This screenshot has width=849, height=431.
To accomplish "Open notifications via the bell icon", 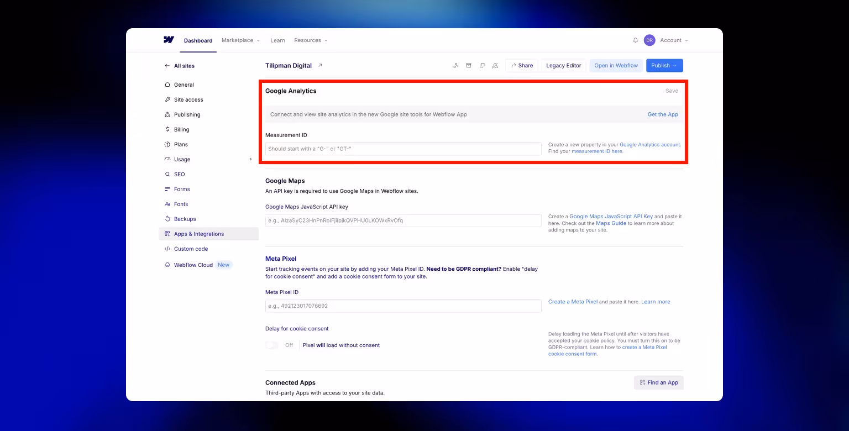I will tap(635, 40).
